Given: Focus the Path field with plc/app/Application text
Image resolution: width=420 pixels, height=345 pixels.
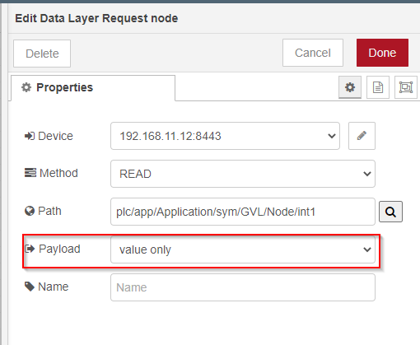Looking at the screenshot, I should click(x=243, y=212).
